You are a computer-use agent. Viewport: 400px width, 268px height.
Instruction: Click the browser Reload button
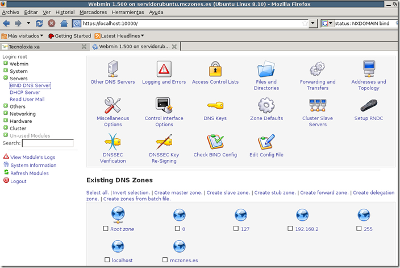tap(39, 23)
